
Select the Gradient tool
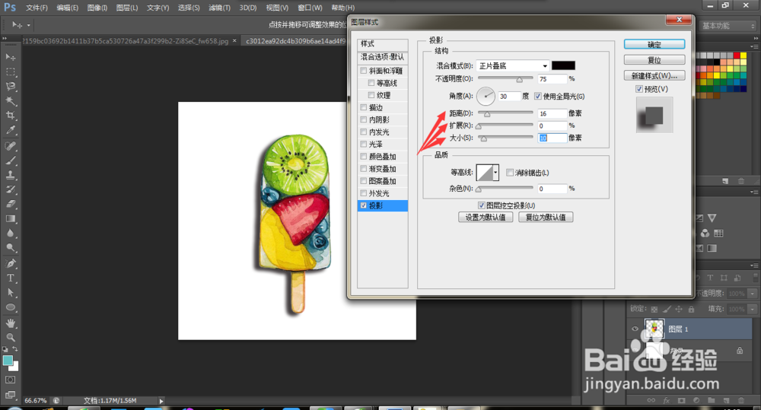coord(10,219)
